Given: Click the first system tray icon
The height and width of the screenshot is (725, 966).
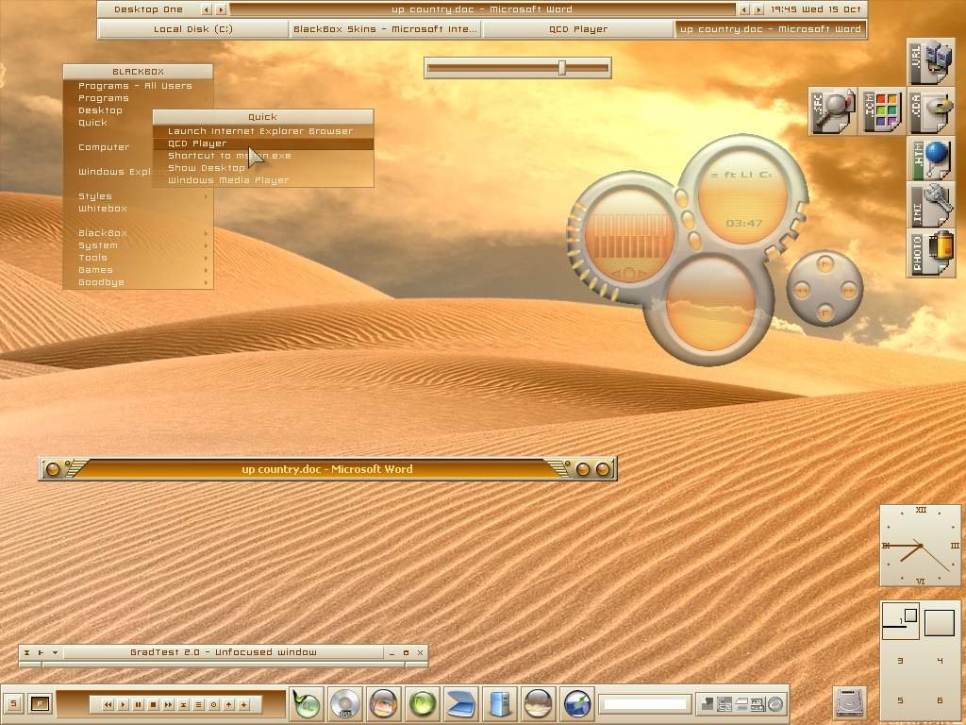Looking at the screenshot, I should tap(708, 703).
